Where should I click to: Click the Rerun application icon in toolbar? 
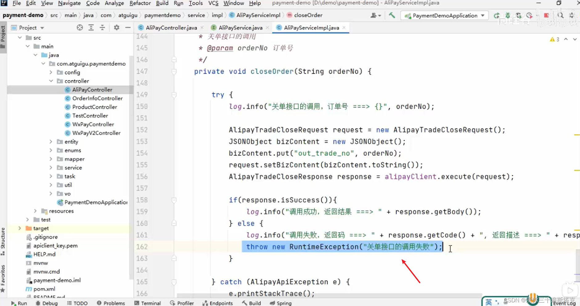(x=496, y=15)
